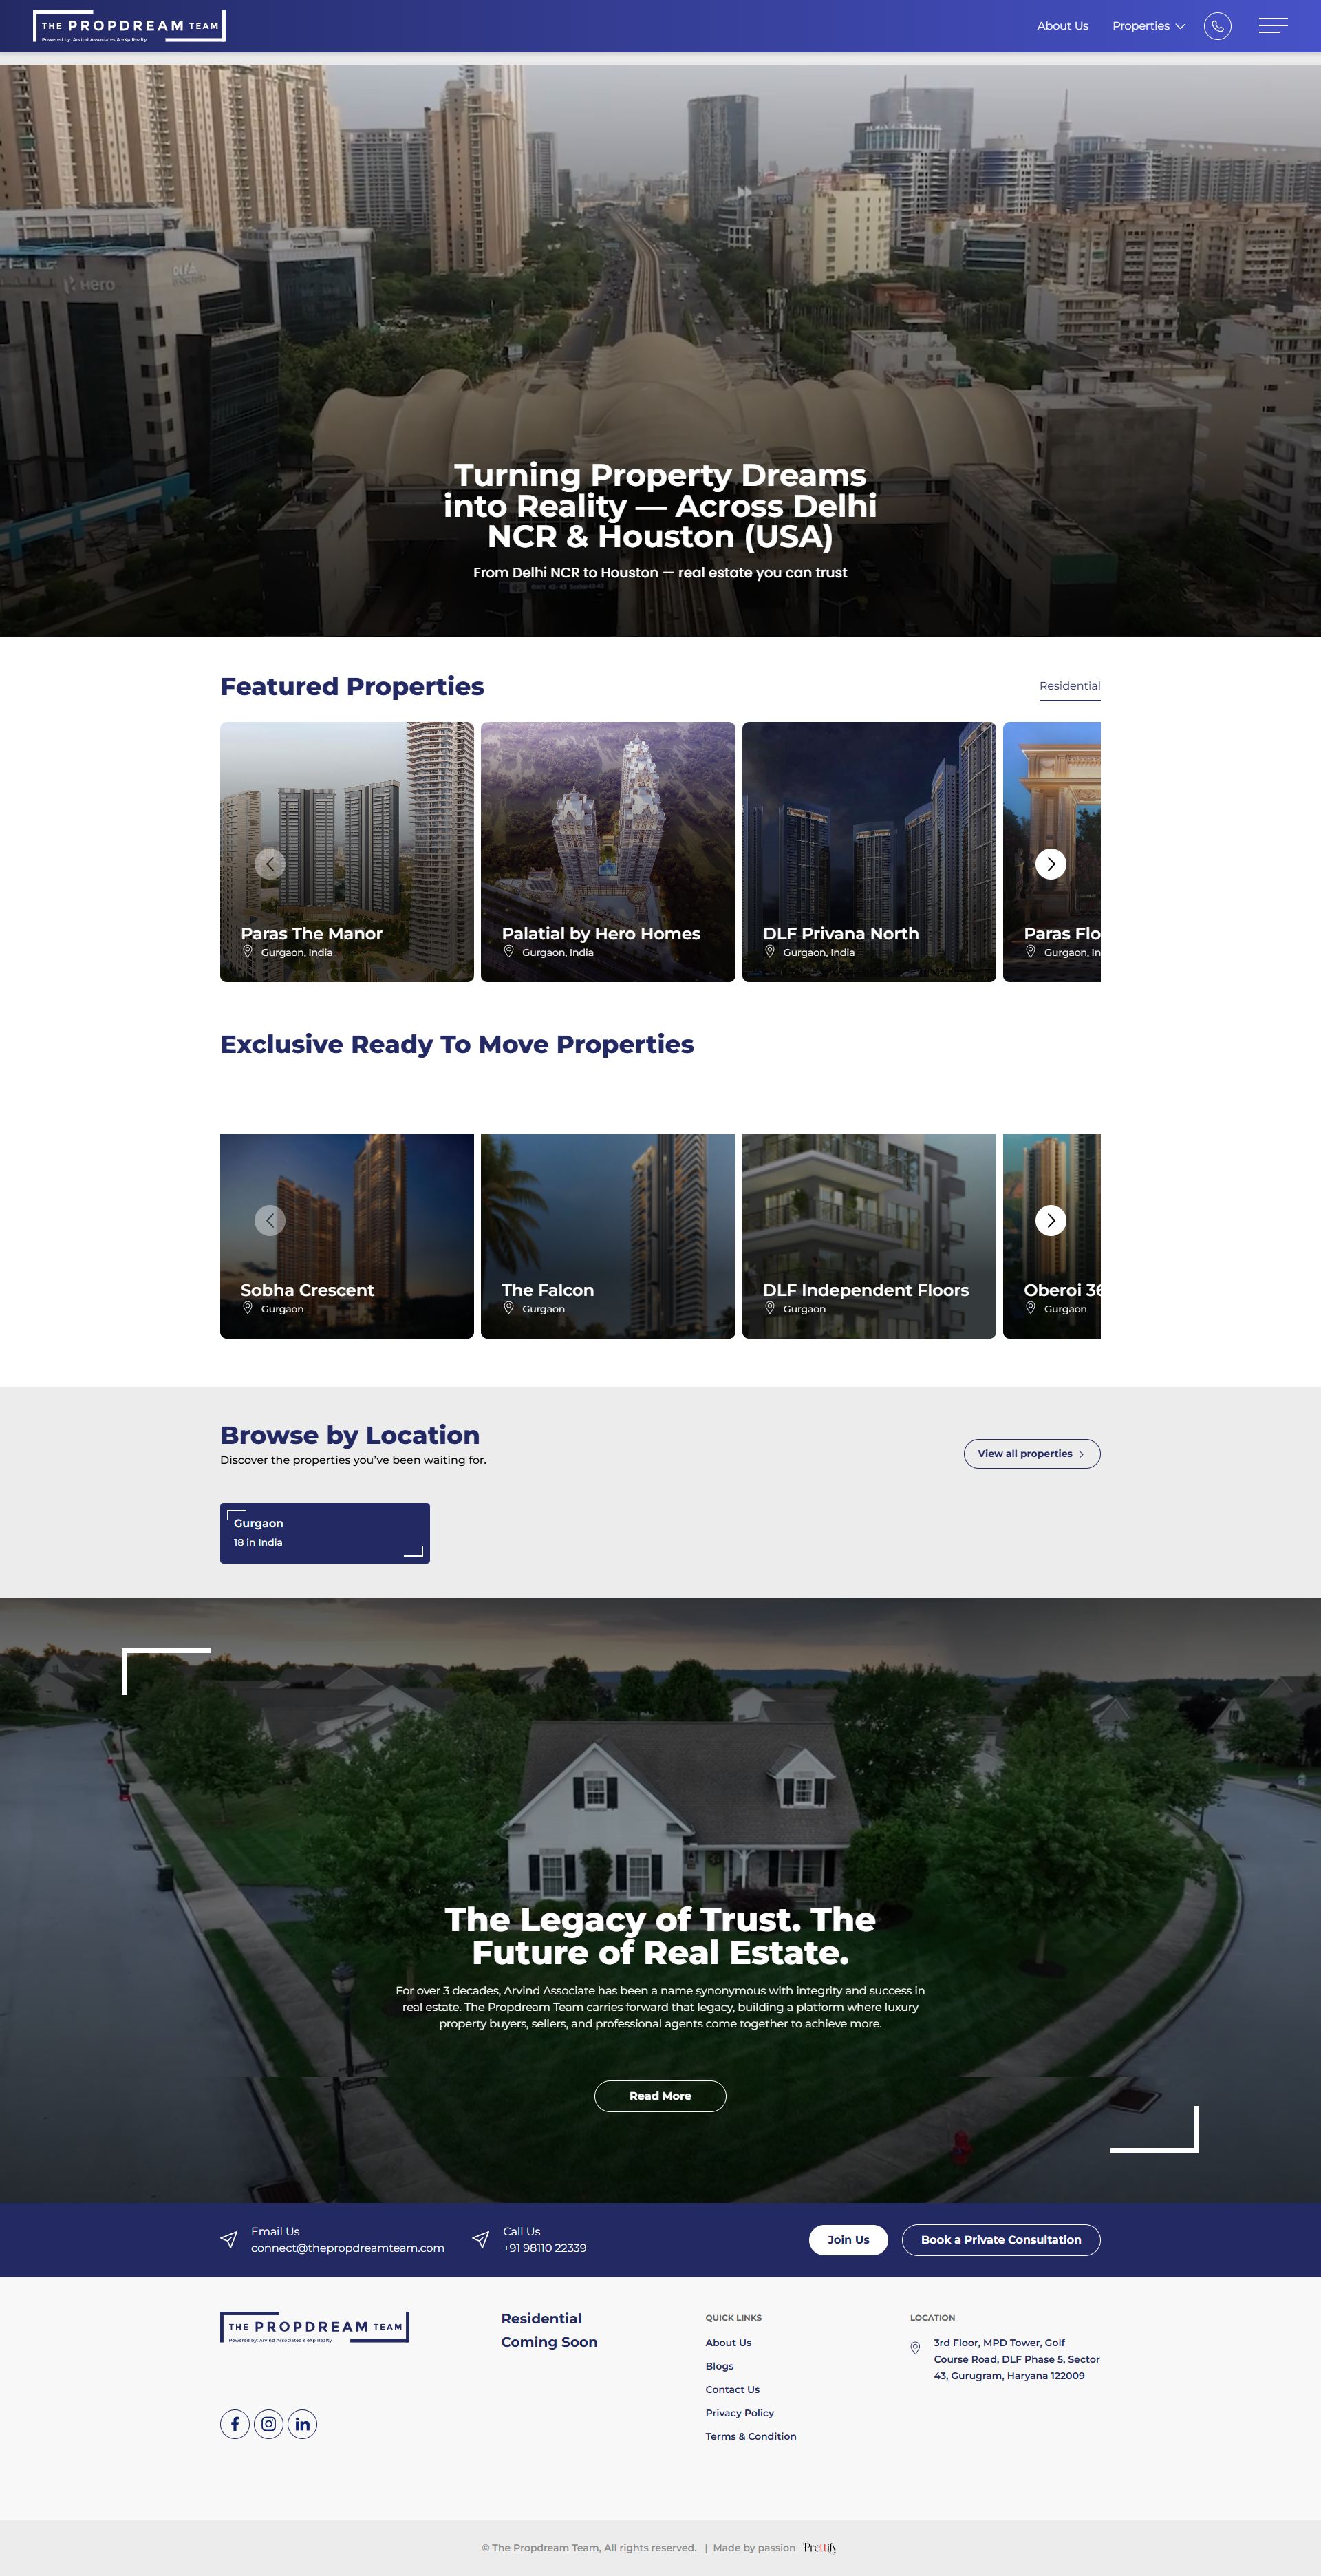Click the Featured Properties heading

[352, 686]
